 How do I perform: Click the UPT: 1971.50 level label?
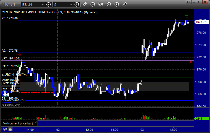(x=10, y=59)
